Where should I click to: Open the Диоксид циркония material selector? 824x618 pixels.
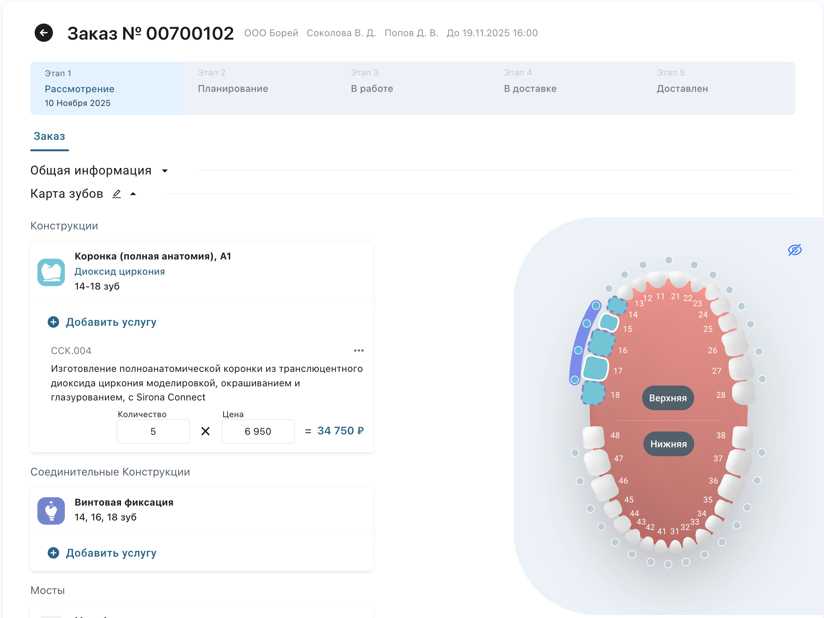(x=120, y=272)
